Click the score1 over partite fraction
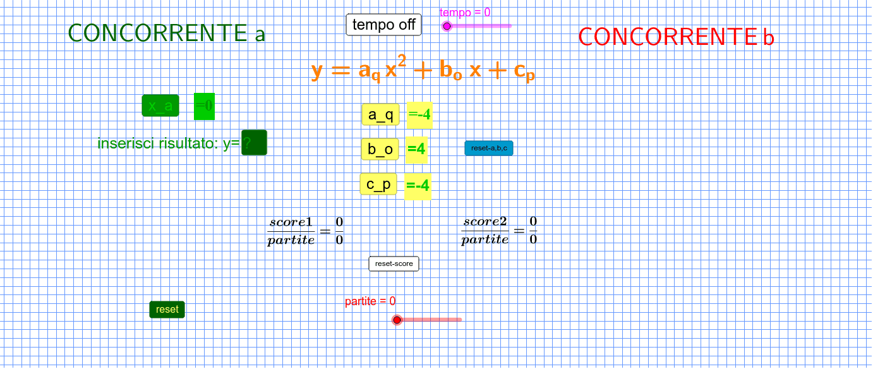This screenshot has height=369, width=873. click(306, 231)
